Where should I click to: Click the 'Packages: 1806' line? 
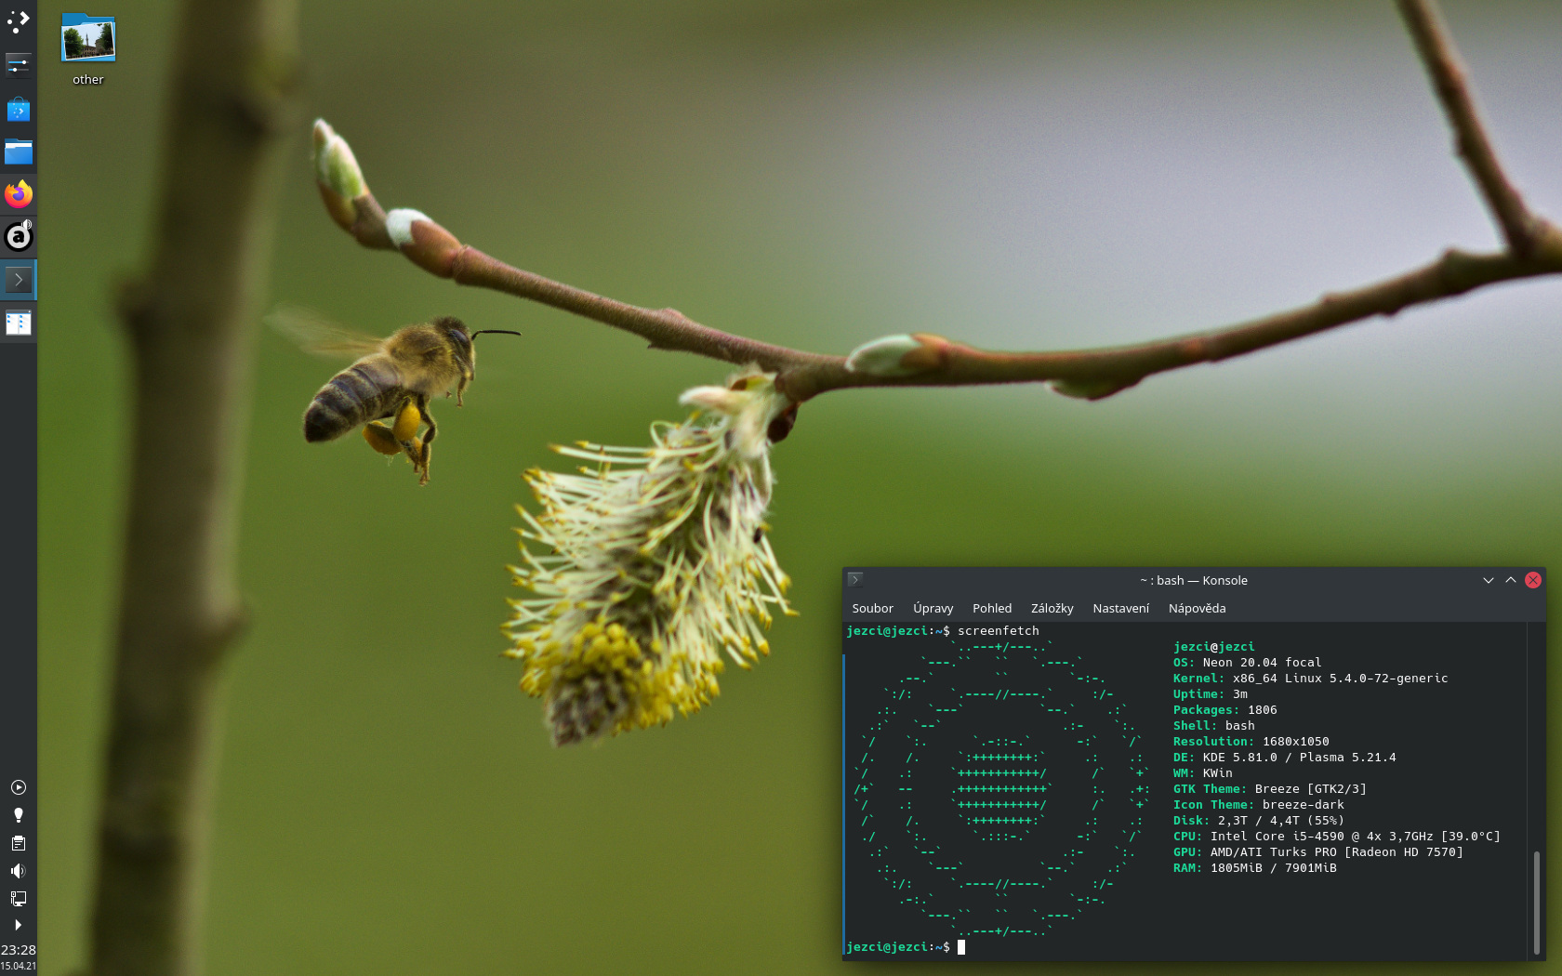pos(1224,710)
